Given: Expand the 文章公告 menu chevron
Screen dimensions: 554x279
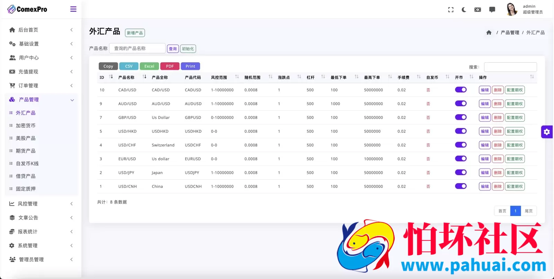Looking at the screenshot, I should pyautogui.click(x=72, y=218).
